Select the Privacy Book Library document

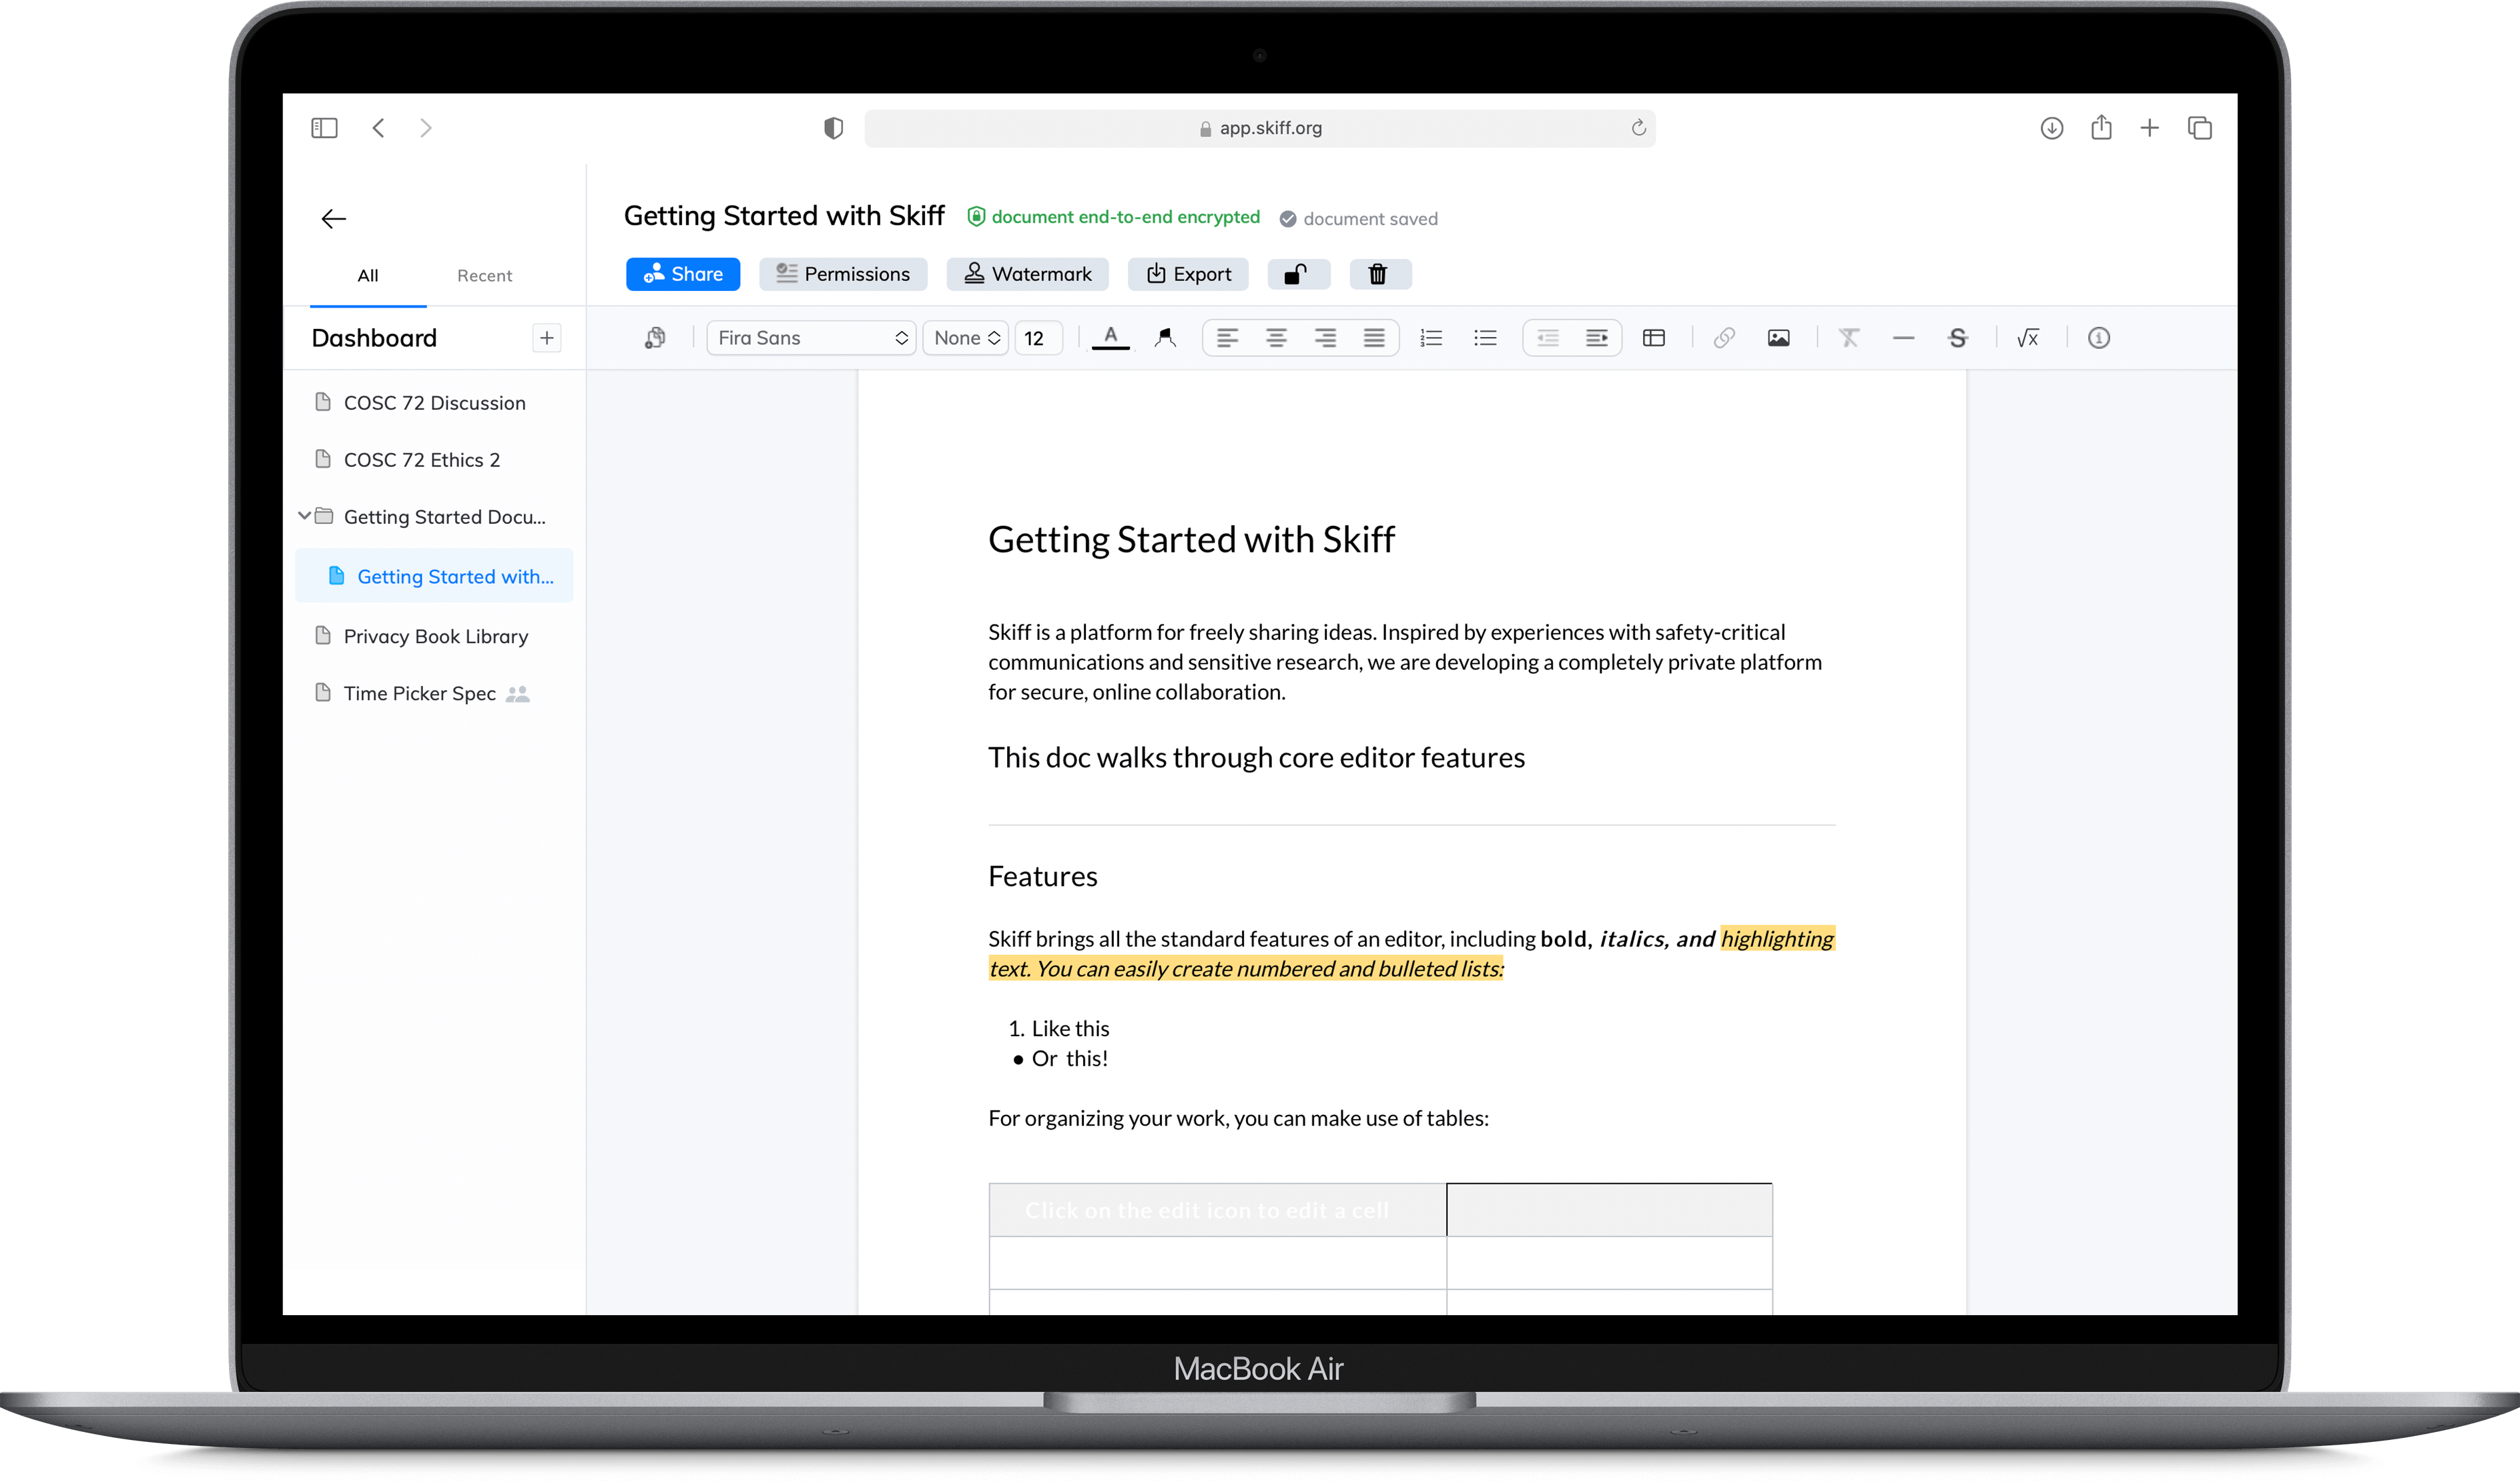pyautogui.click(x=435, y=635)
